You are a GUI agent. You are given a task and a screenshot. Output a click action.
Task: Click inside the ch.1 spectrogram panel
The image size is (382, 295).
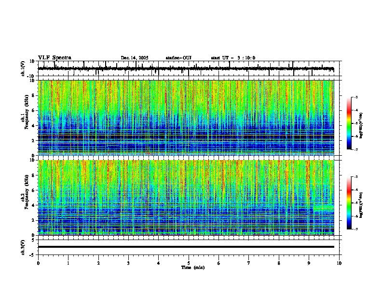point(186,118)
